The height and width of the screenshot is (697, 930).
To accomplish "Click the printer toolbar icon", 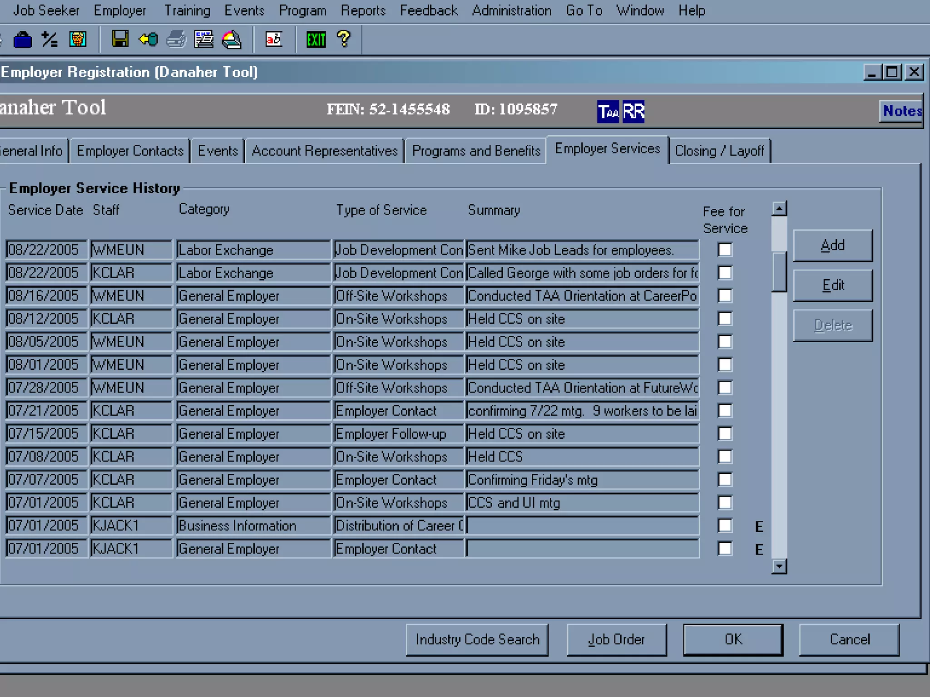I will [x=176, y=40].
